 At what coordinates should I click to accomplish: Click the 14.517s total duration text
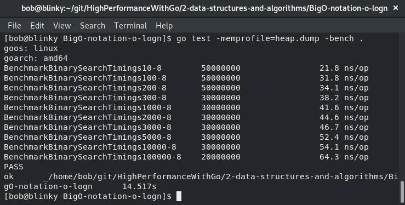(x=139, y=186)
